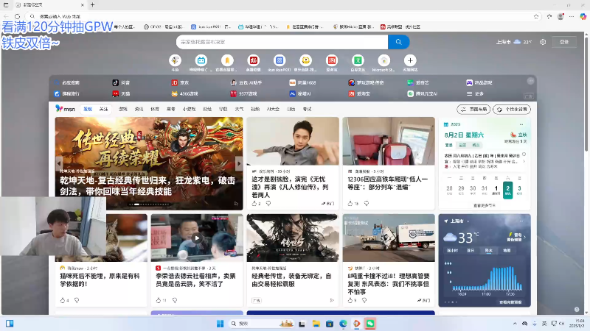
Task: Click the msn logo
Action: [x=65, y=109]
